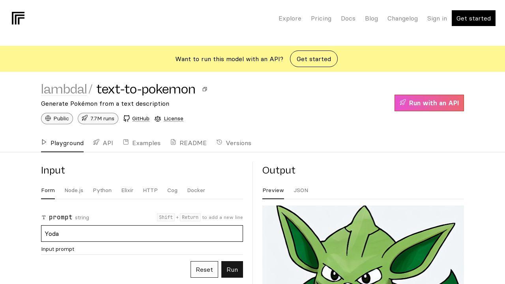The width and height of the screenshot is (505, 284).
Task: Go to Pricing in top navigation
Action: point(321,19)
